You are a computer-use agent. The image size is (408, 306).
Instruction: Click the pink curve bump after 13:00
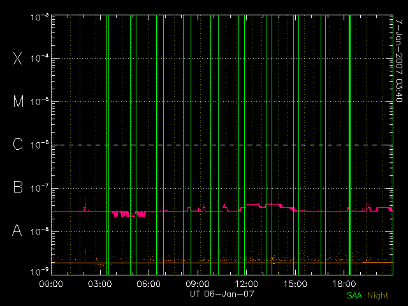pos(273,205)
